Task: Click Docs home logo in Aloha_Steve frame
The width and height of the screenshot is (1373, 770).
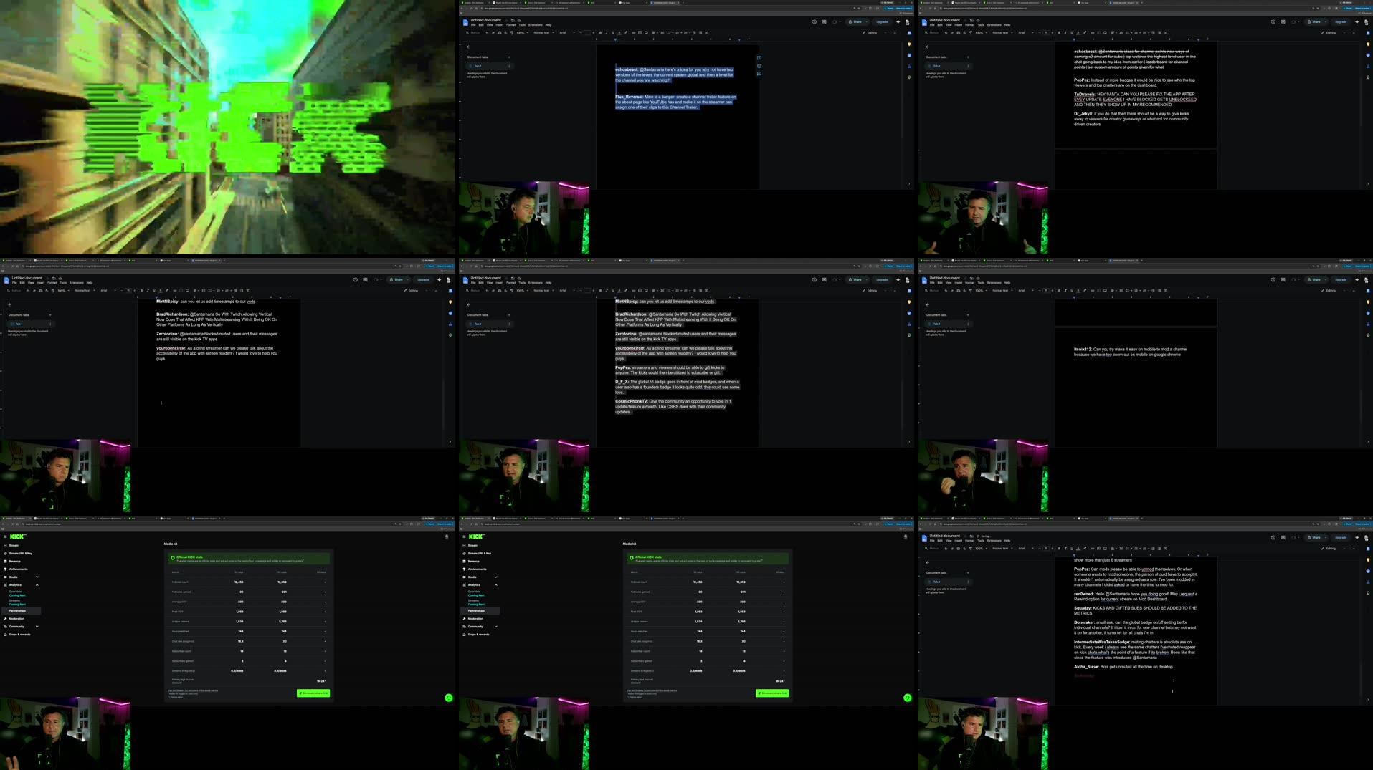Action: 924,538
